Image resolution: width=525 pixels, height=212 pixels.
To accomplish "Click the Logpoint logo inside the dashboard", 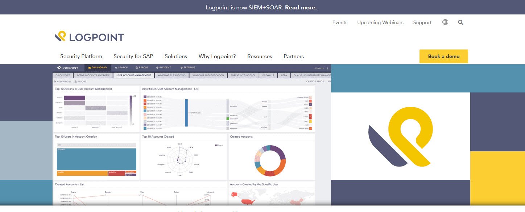I will coord(67,68).
